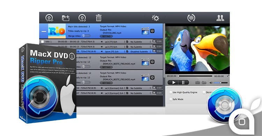
Task: Enable Use High Quality Engine
Action: (x=171, y=92)
